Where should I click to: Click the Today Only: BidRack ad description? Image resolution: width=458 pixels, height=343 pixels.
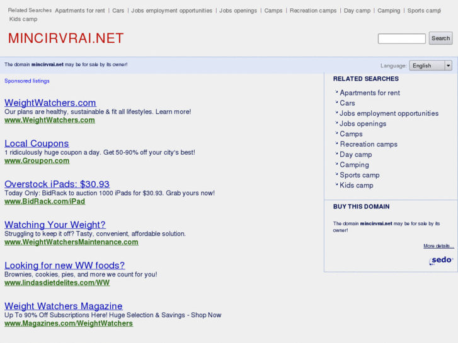110,193
